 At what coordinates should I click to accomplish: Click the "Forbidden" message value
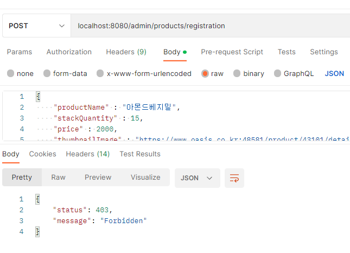123,221
